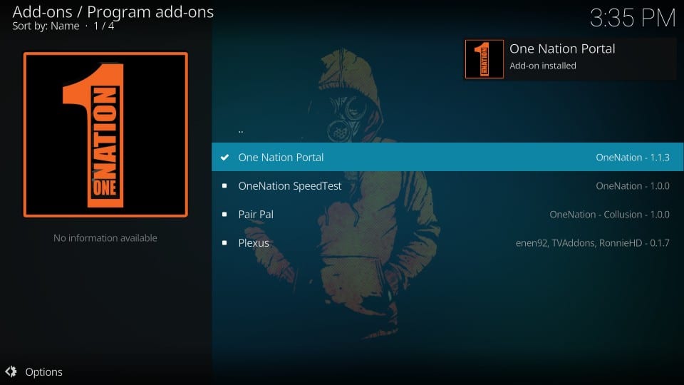Click the bullet icon beside Plexus
This screenshot has width=684, height=385.
[224, 242]
